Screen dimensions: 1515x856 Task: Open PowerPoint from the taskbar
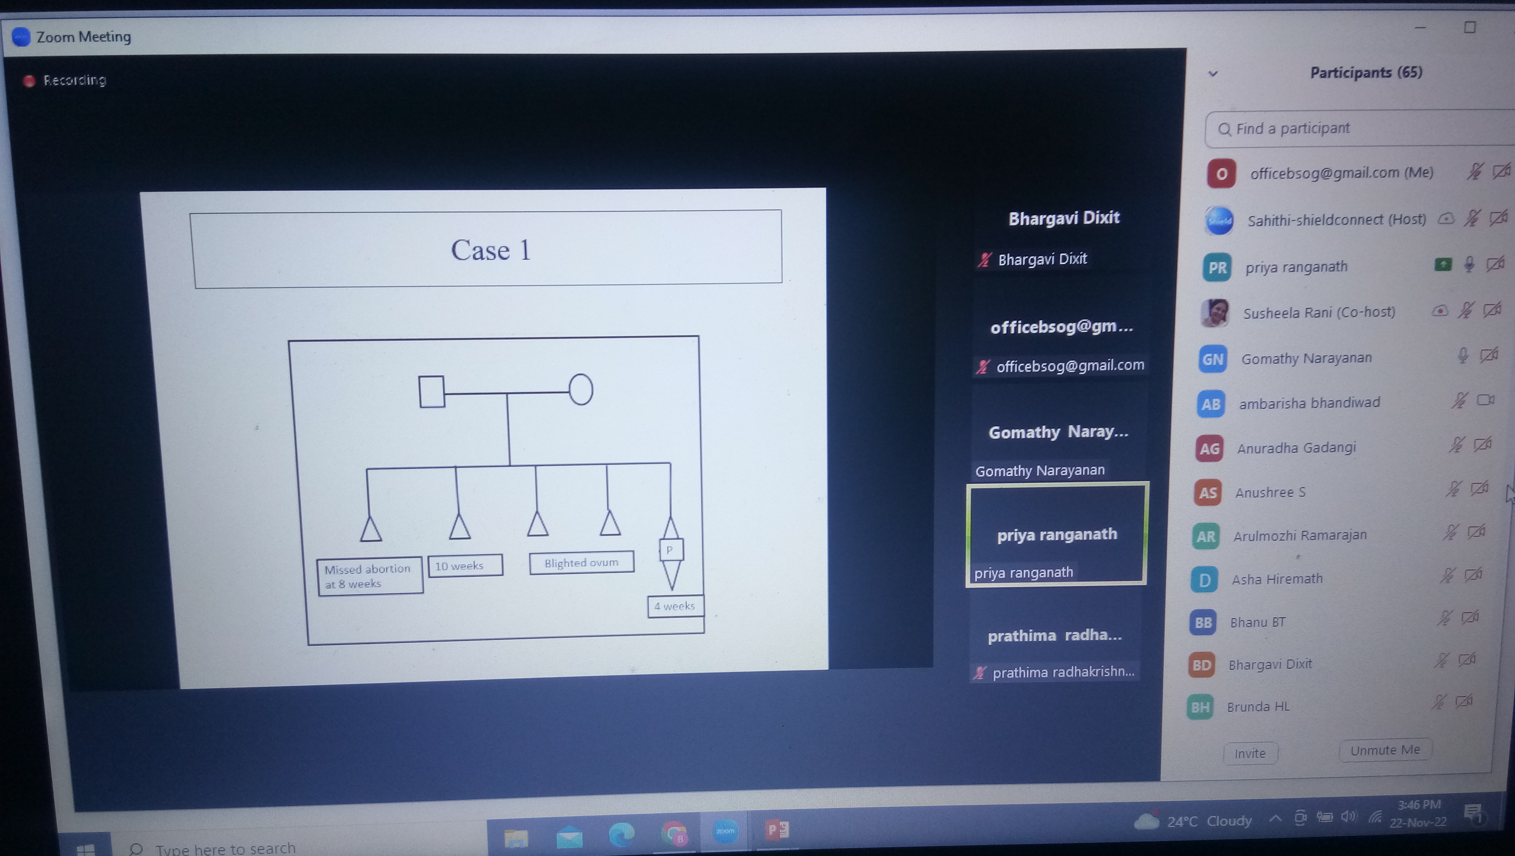click(x=776, y=830)
